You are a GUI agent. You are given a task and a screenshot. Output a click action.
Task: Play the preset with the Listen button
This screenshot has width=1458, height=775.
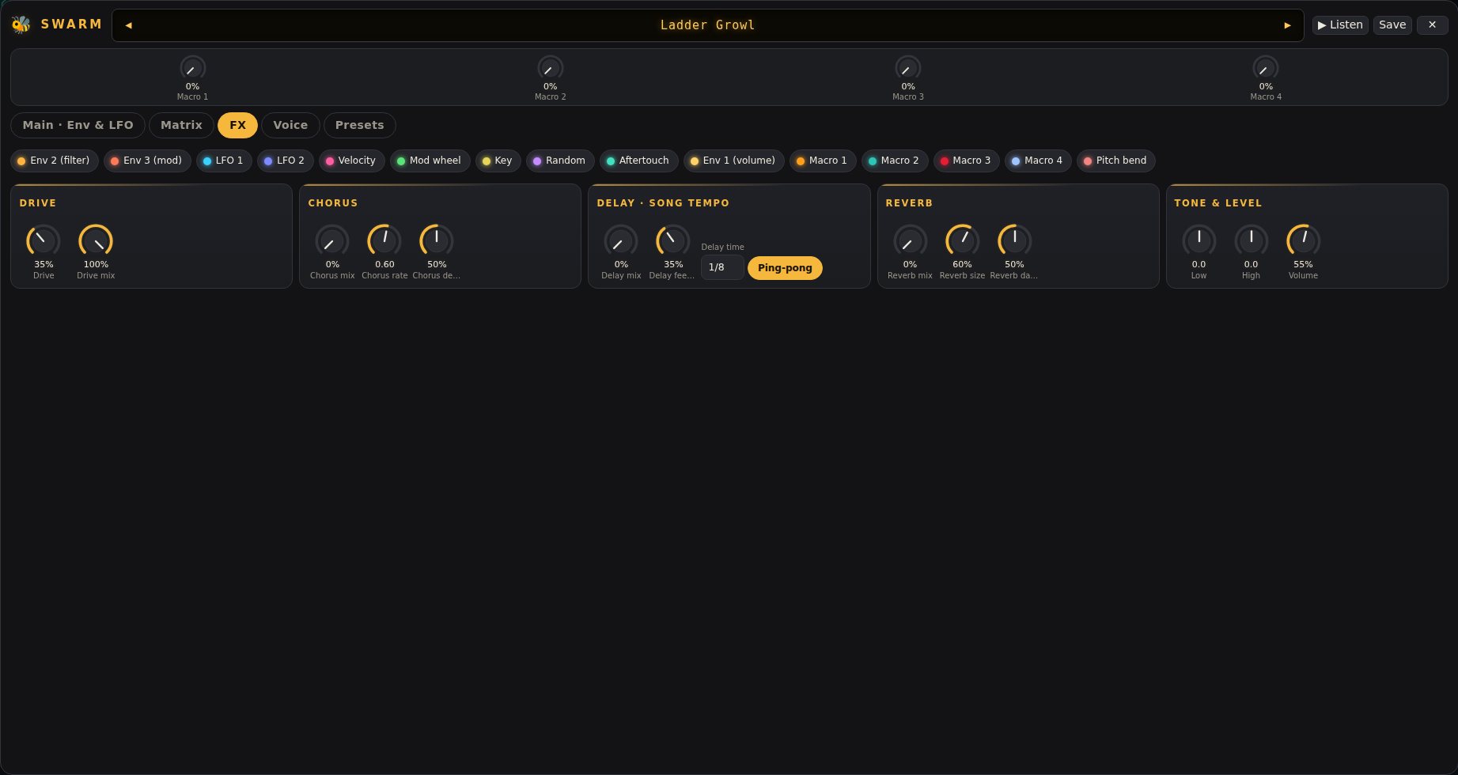point(1340,25)
